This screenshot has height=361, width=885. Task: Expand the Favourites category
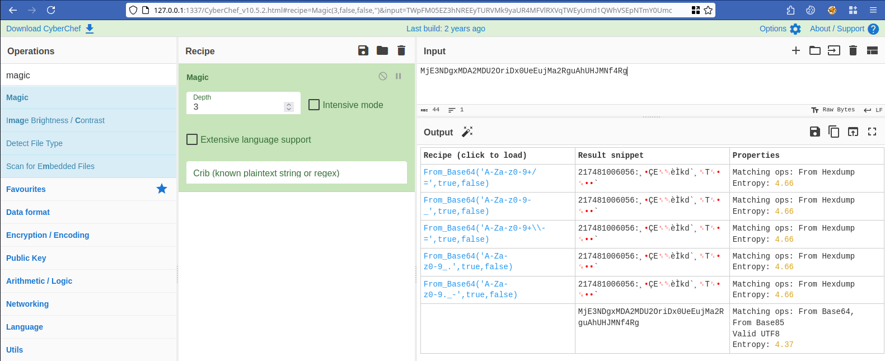coord(89,189)
